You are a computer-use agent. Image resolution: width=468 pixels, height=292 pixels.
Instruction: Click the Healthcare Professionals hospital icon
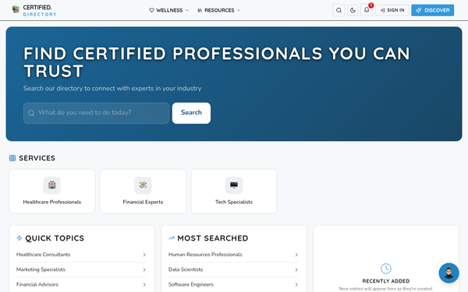pyautogui.click(x=52, y=185)
